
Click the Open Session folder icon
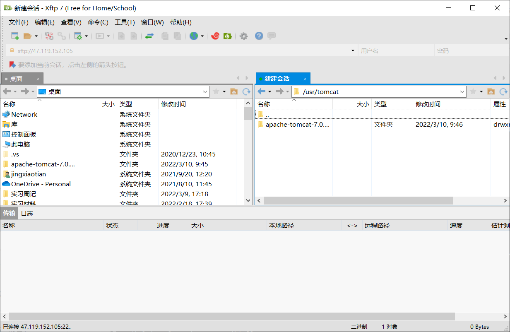pos(27,36)
